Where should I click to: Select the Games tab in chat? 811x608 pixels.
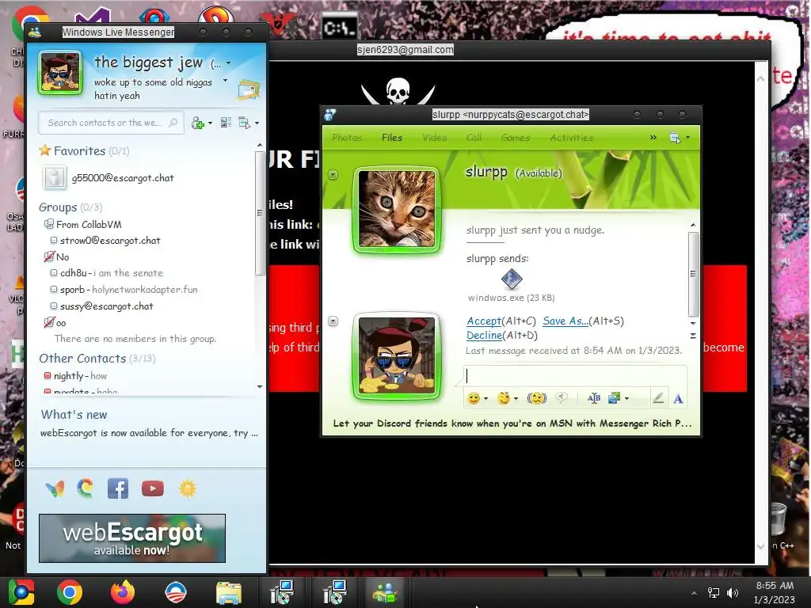click(x=516, y=138)
